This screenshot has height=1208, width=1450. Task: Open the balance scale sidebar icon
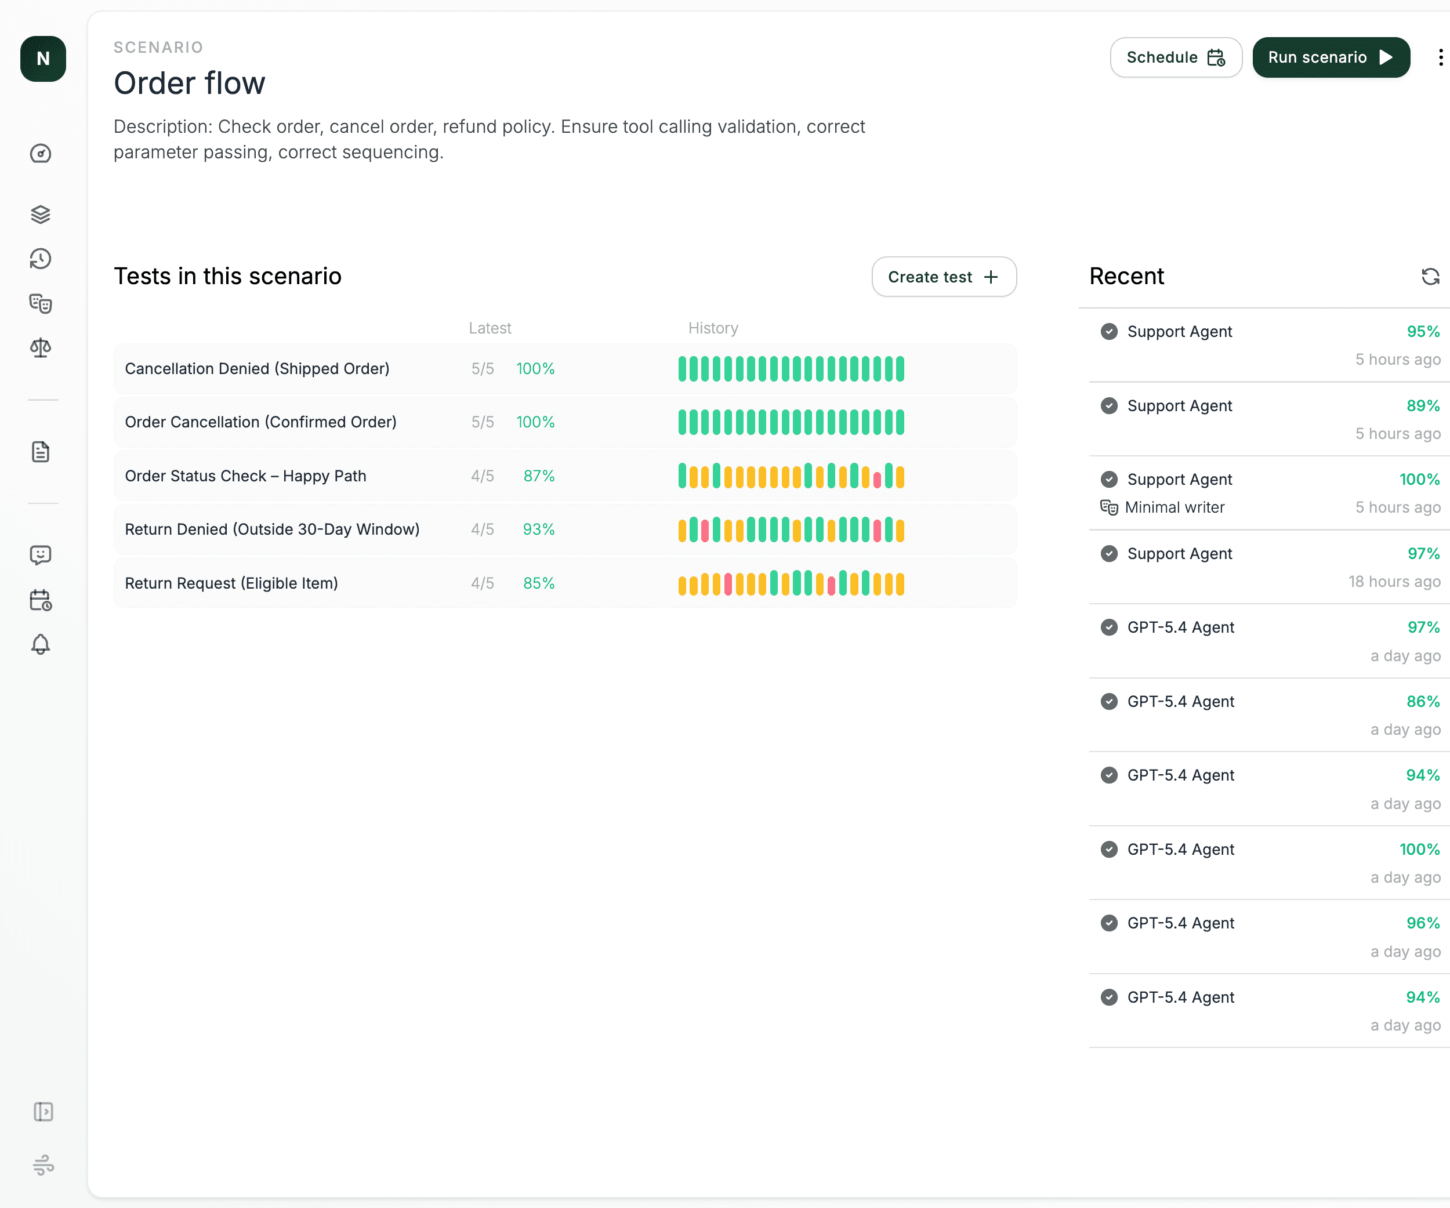click(41, 348)
